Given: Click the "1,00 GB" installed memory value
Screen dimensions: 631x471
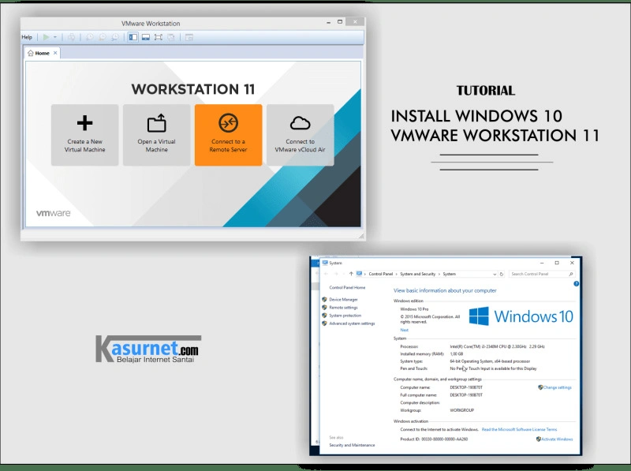Looking at the screenshot, I should click(457, 354).
